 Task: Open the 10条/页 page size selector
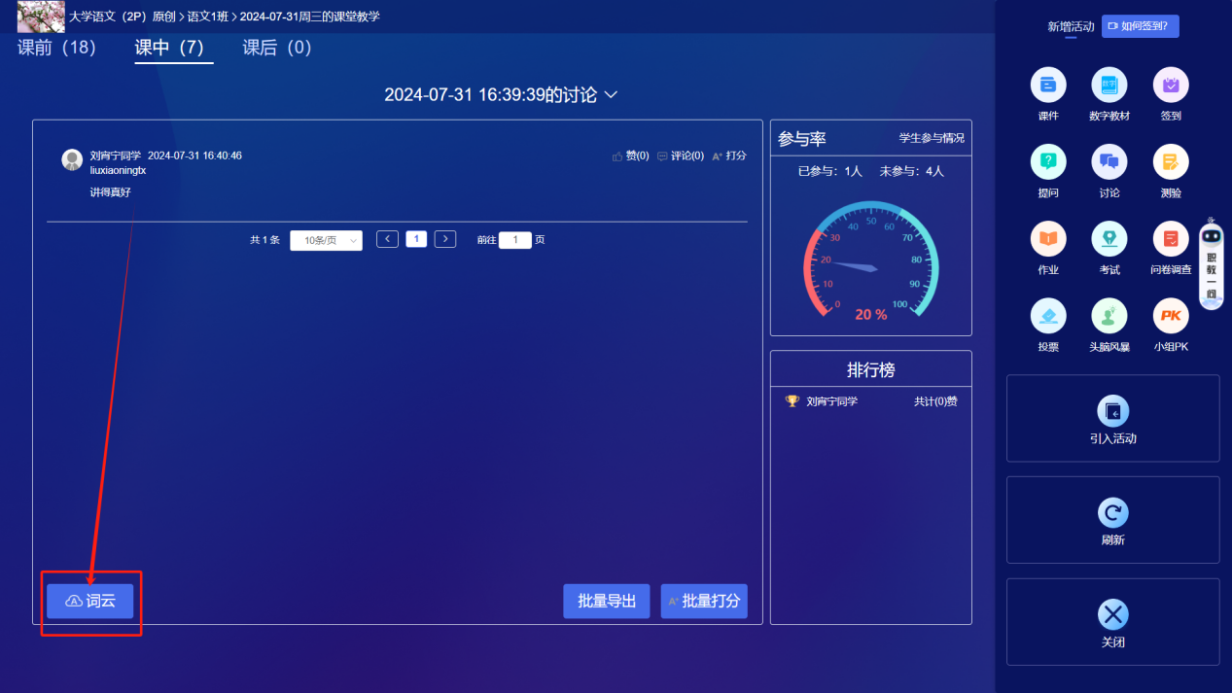[326, 239]
